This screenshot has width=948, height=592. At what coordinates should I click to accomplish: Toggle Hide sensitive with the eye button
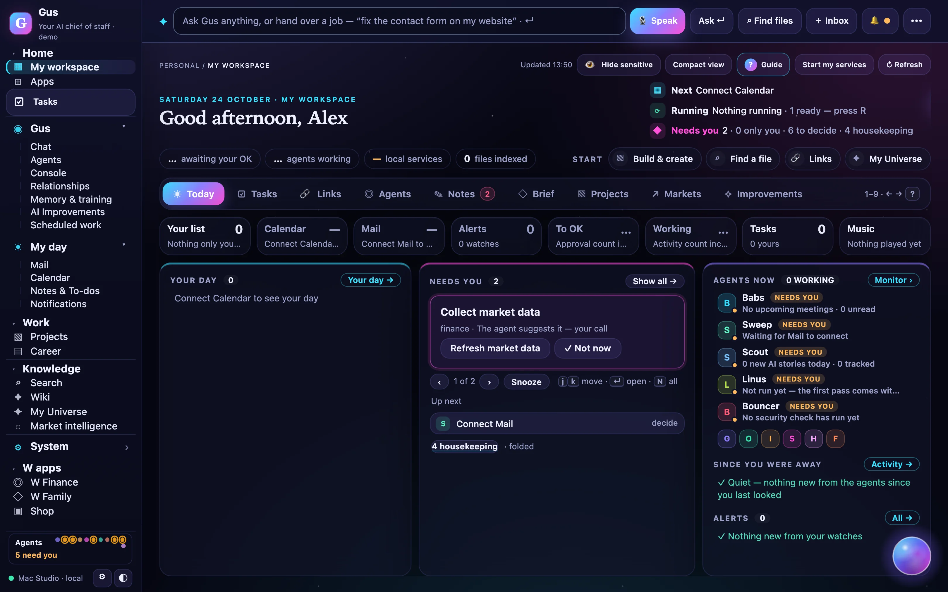pos(619,65)
